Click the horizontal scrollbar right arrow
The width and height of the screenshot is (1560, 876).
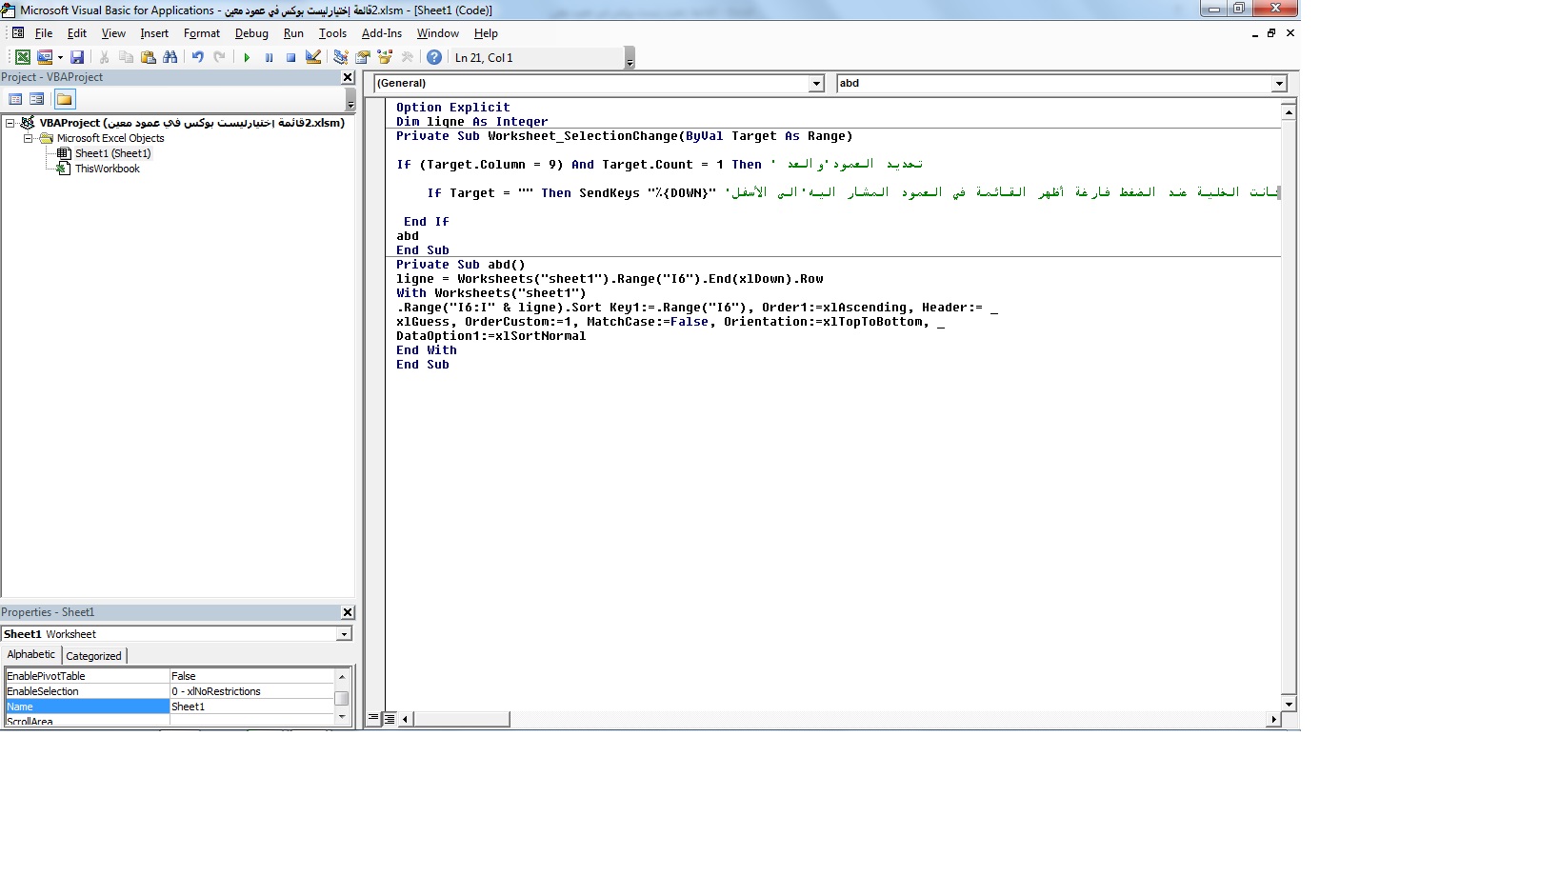(x=1273, y=719)
